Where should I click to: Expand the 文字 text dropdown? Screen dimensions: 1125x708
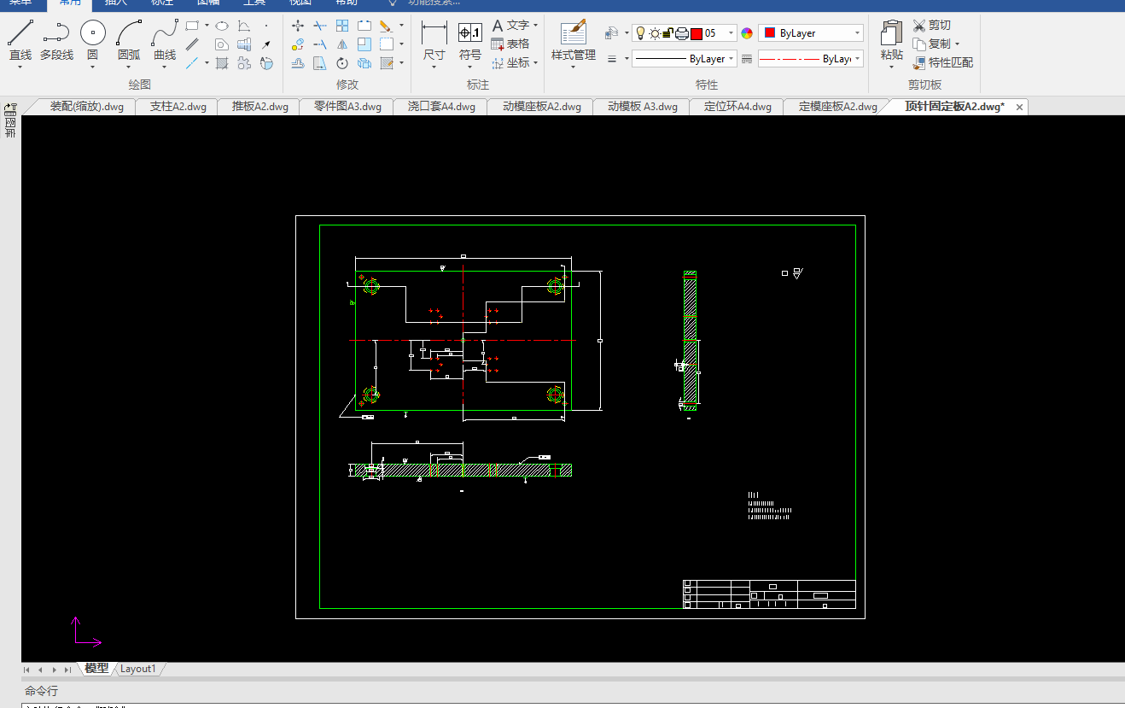[x=535, y=26]
